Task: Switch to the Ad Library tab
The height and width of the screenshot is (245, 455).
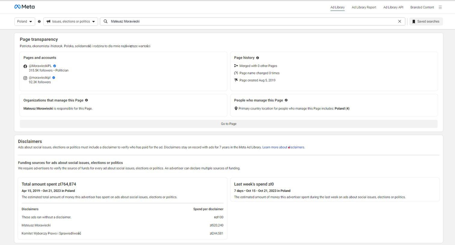Action: click(x=337, y=7)
